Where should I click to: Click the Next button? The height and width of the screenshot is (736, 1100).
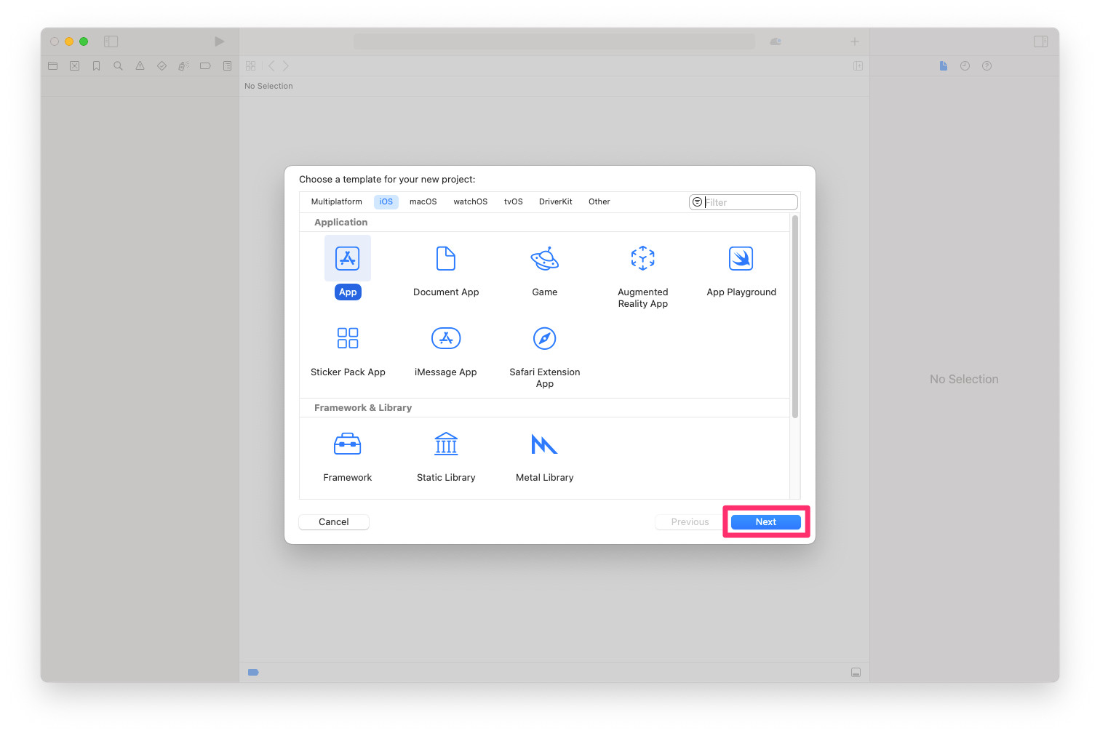(x=766, y=522)
